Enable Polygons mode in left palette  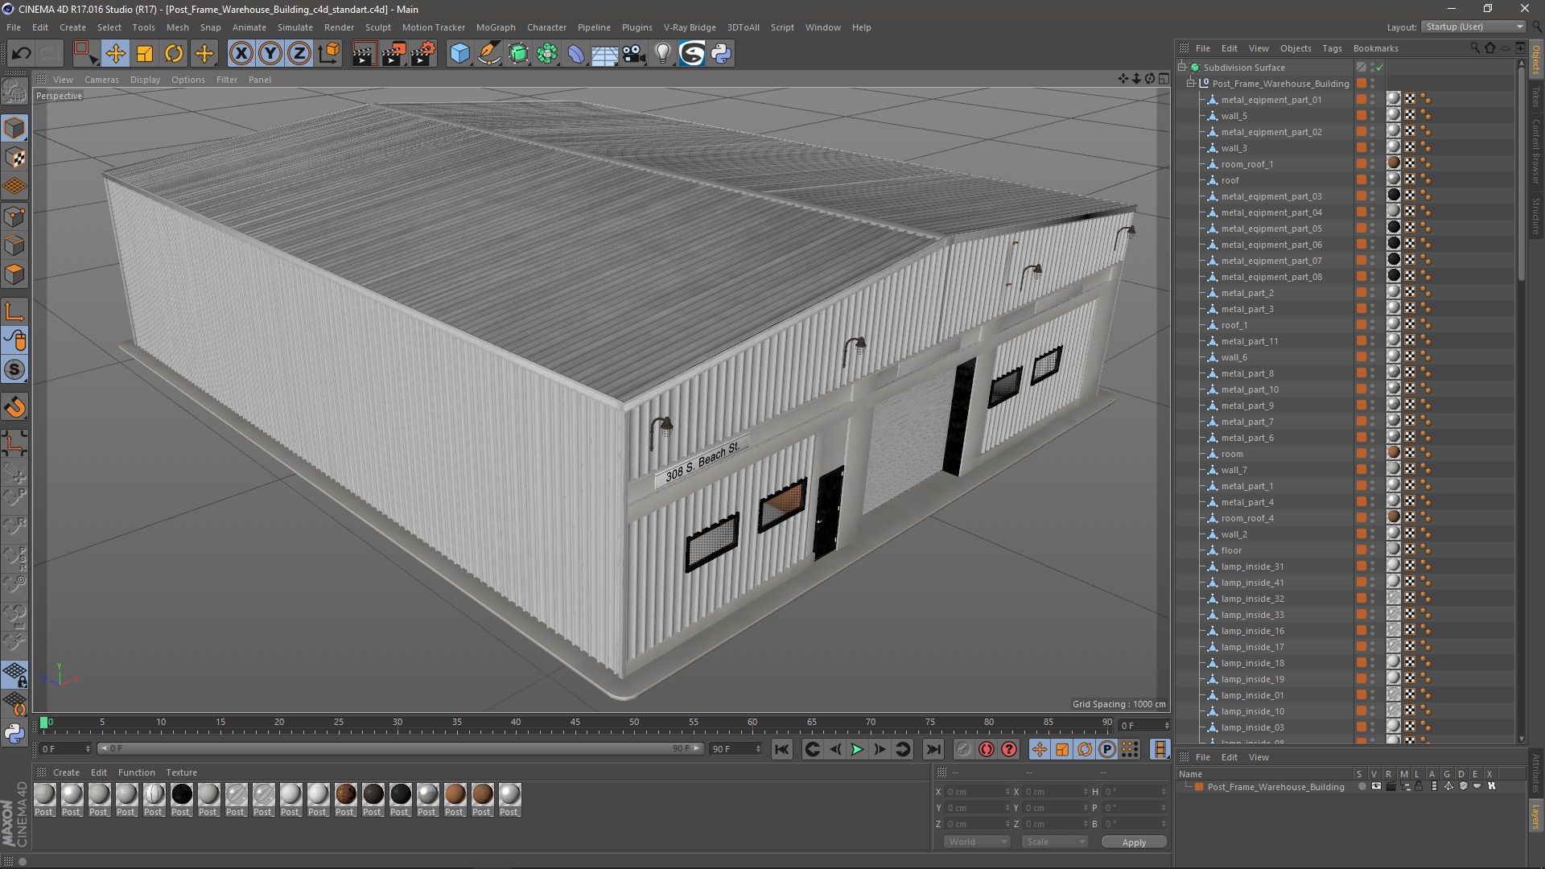coord(14,274)
